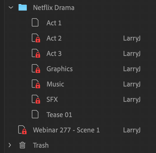Click the Tease 01 file icon
This screenshot has height=153, width=156.
[x=35, y=114]
